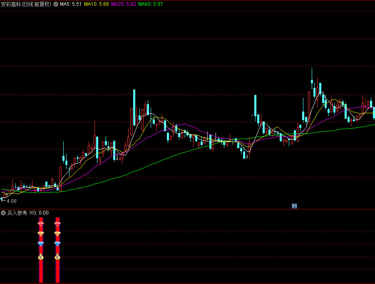Open the dropdown beside 安彩高科 chart title
The height and width of the screenshot is (284, 375).
click(56, 4)
